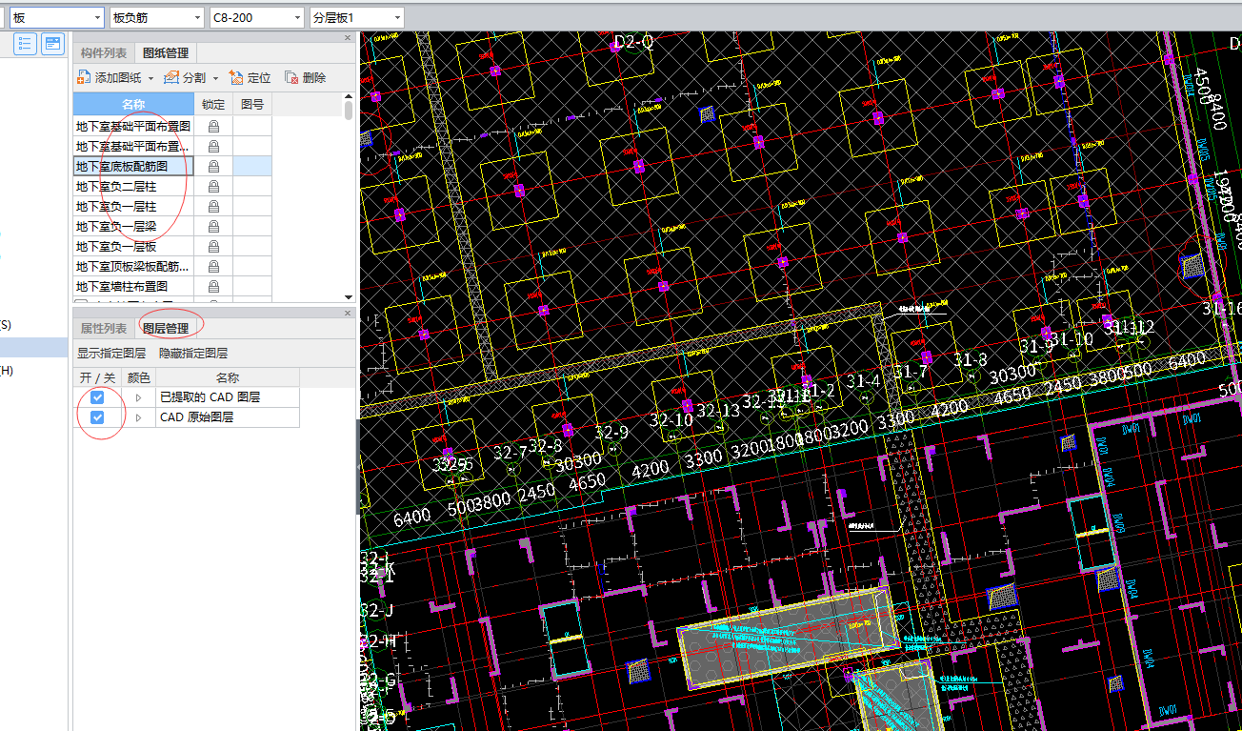Open the 板负筋 dropdown
The image size is (1242, 731).
pyautogui.click(x=197, y=18)
